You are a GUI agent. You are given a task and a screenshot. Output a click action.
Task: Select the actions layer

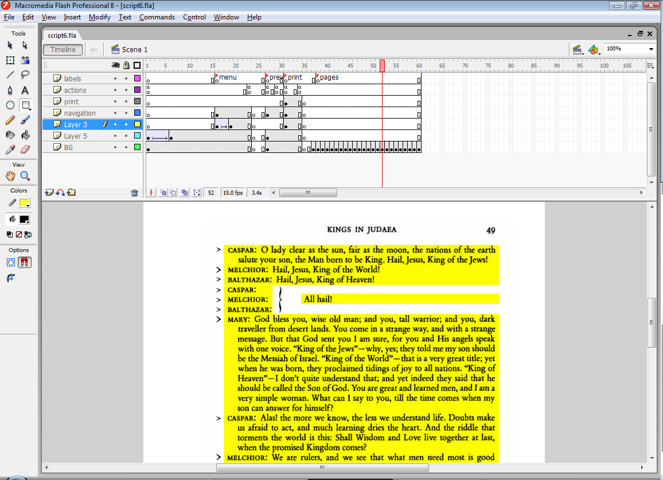pyautogui.click(x=75, y=91)
